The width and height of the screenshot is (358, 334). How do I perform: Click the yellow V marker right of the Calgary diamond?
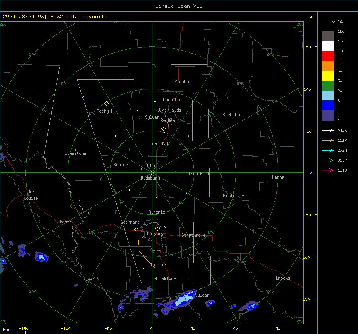pos(165,227)
